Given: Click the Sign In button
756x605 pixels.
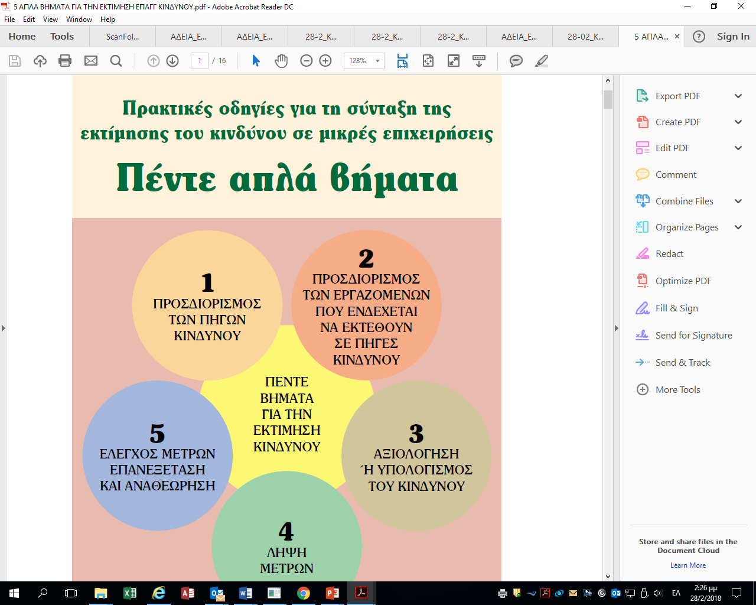Looking at the screenshot, I should (x=733, y=37).
